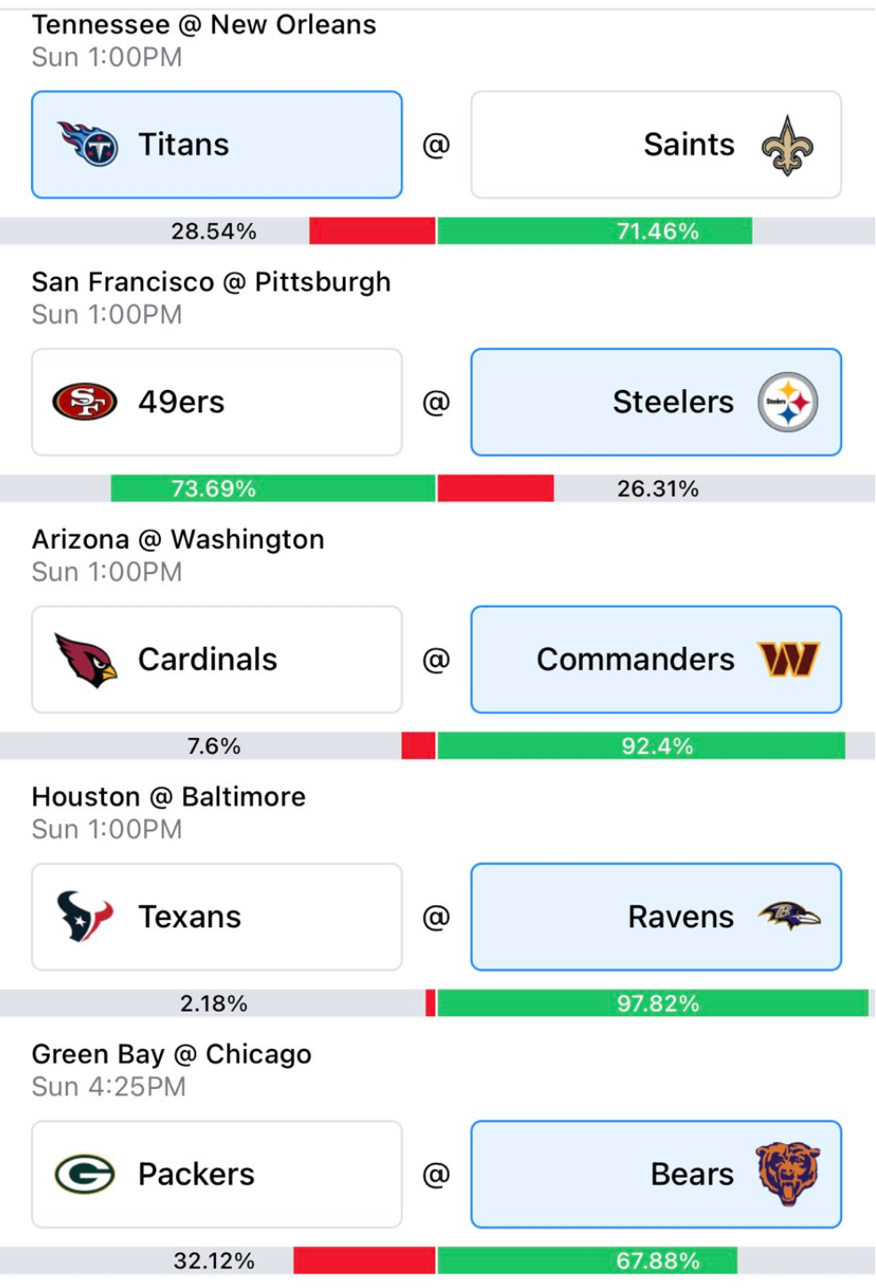
Task: Click the Packers G logo
Action: tap(85, 1174)
